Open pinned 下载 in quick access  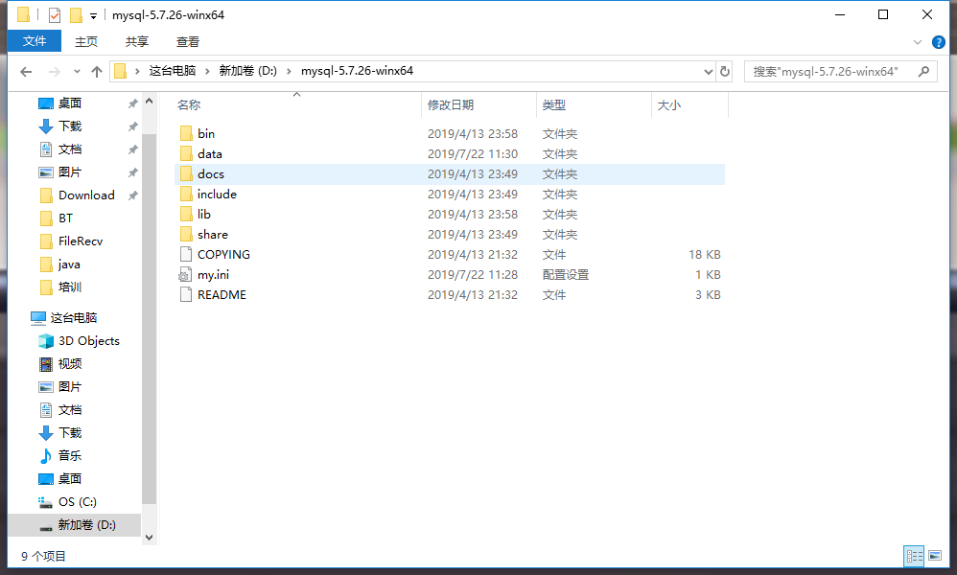click(70, 126)
